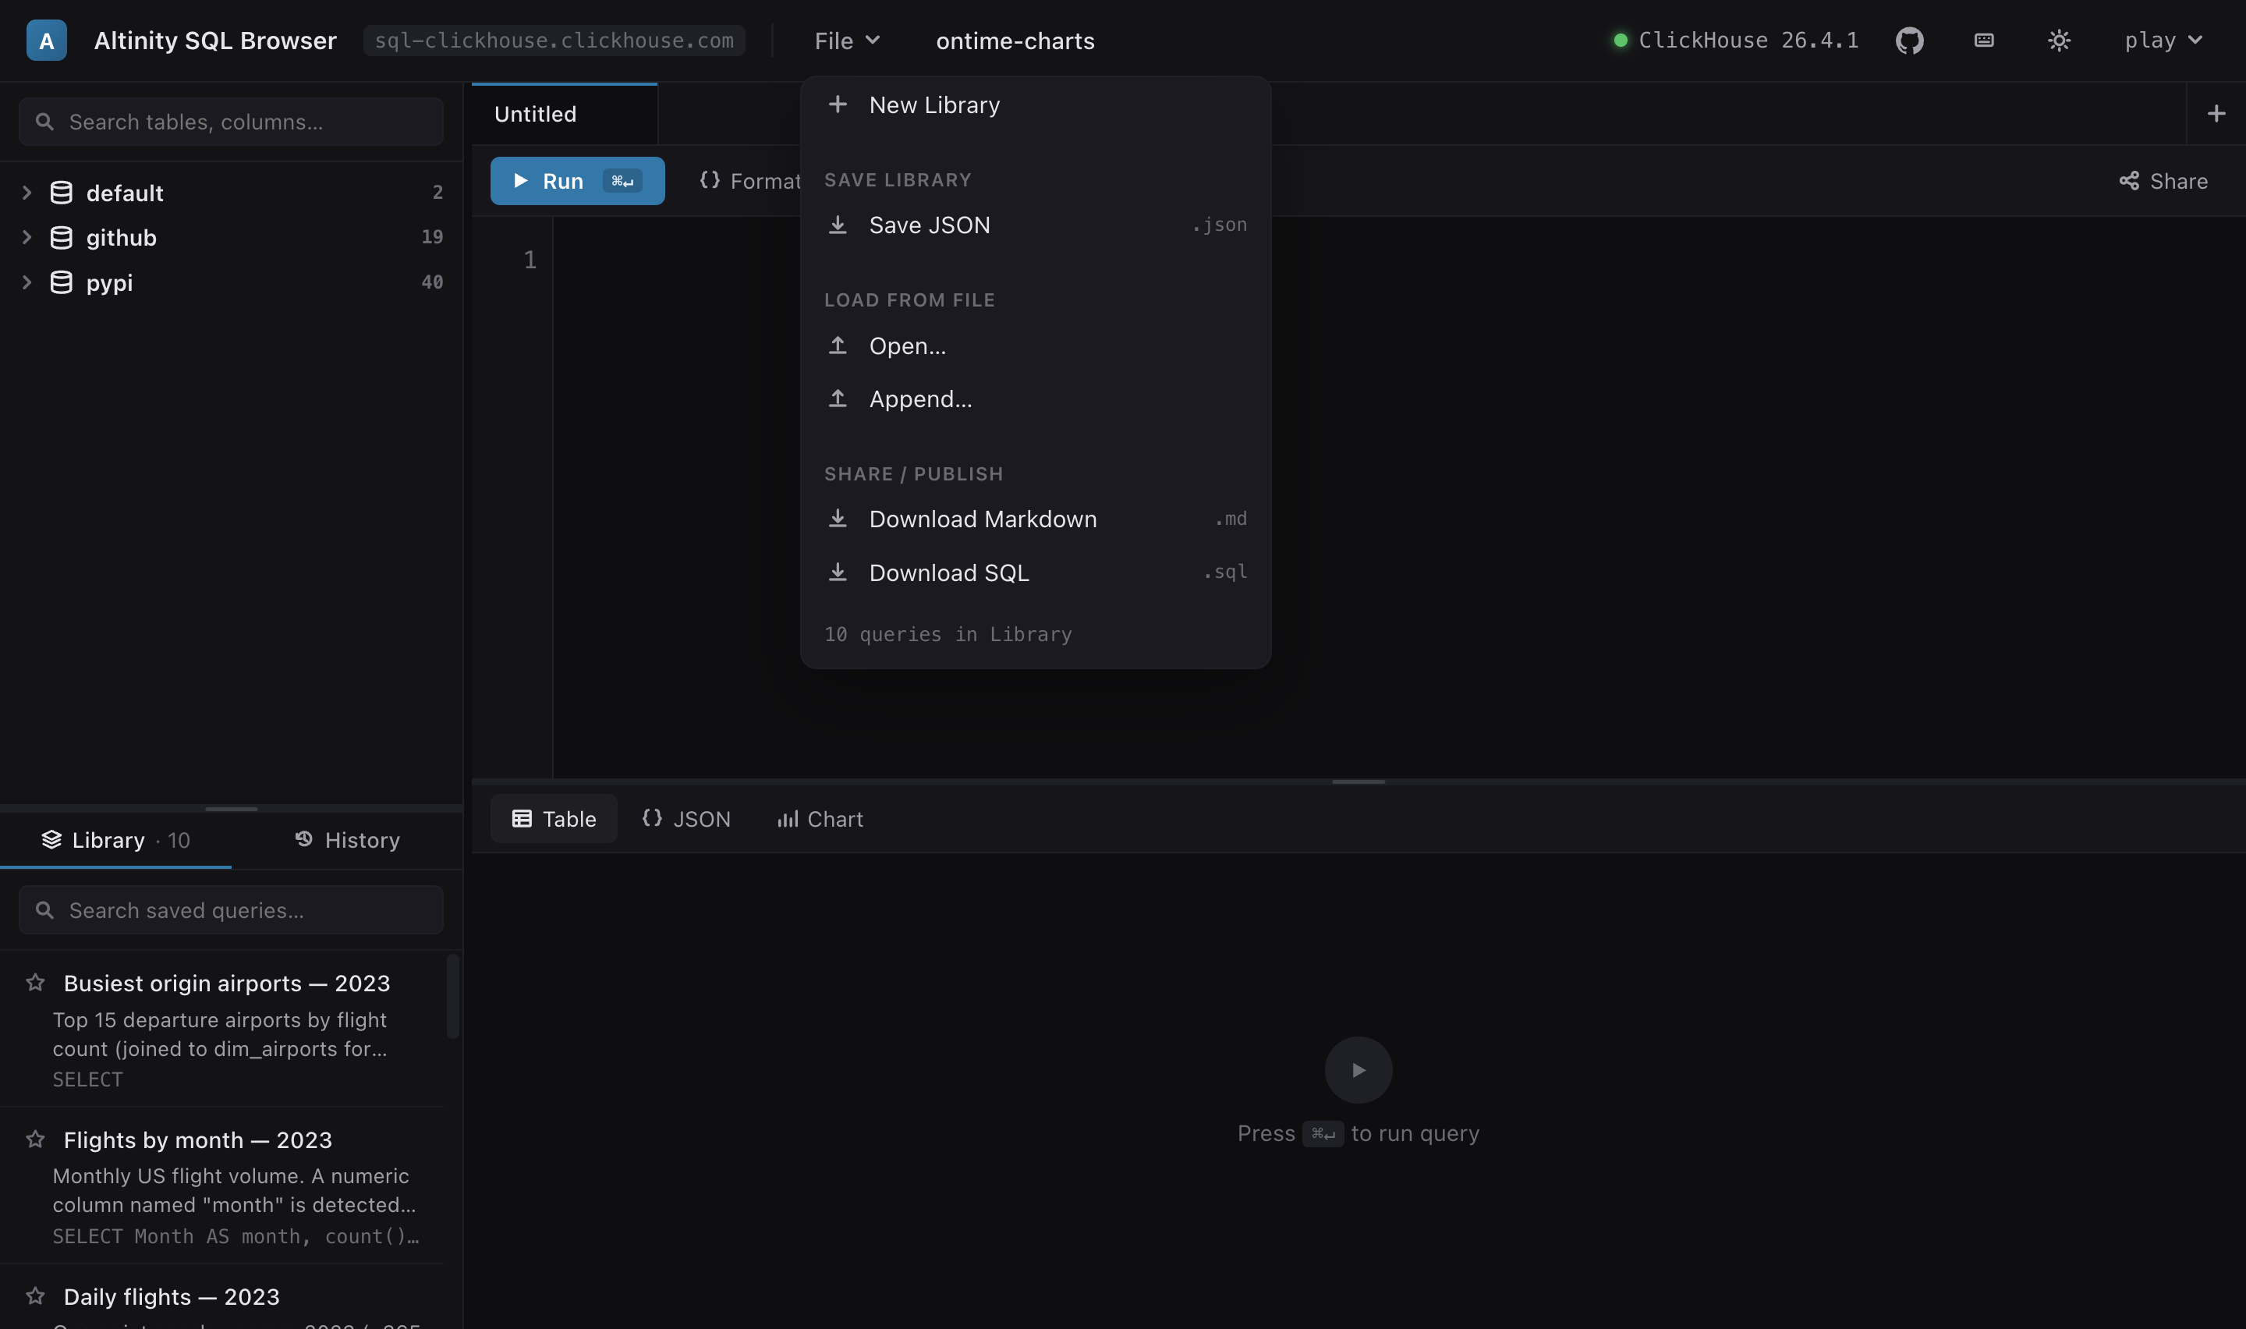2246x1329 pixels.
Task: Expand the pypi database tree
Action: [x=27, y=282]
